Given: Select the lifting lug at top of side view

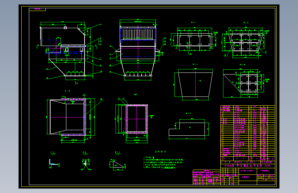Looking at the screenshot, I should 65,27.
